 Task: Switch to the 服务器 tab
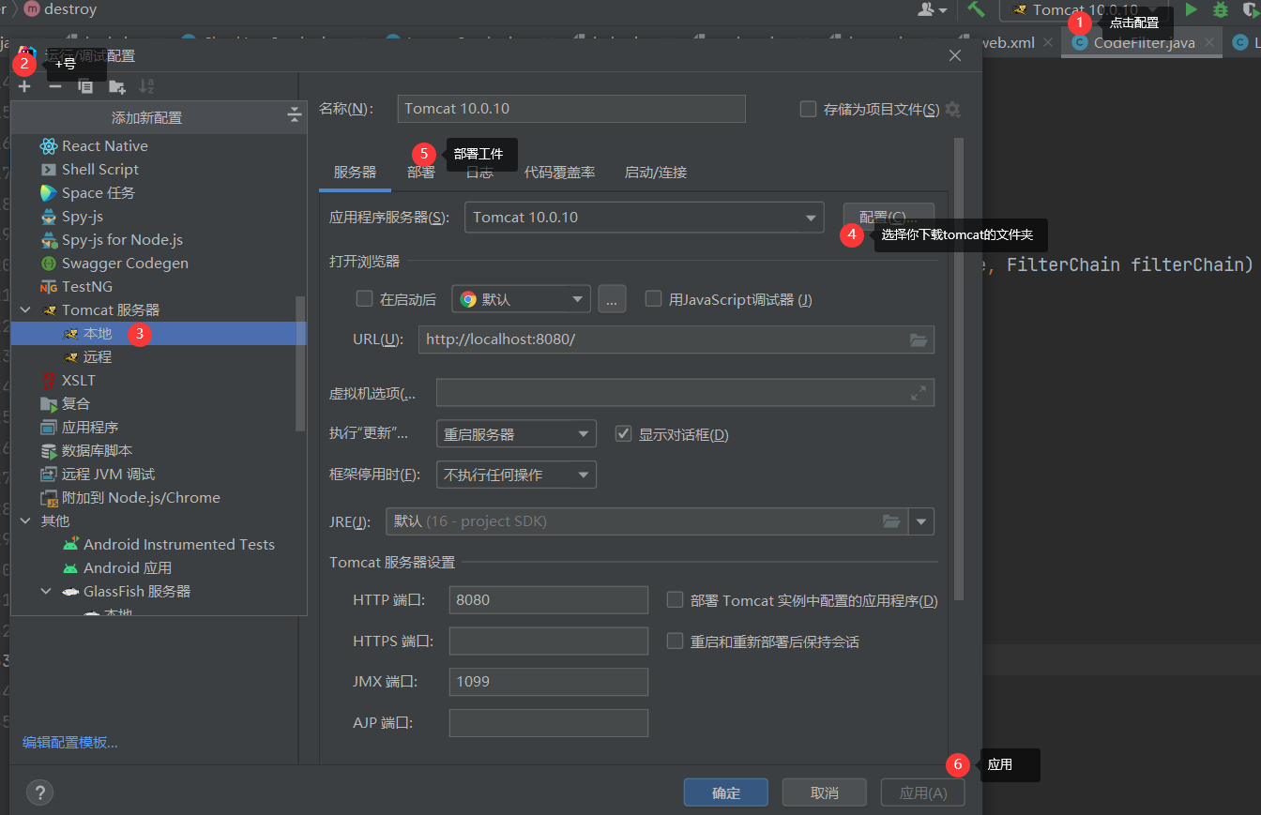coord(355,172)
